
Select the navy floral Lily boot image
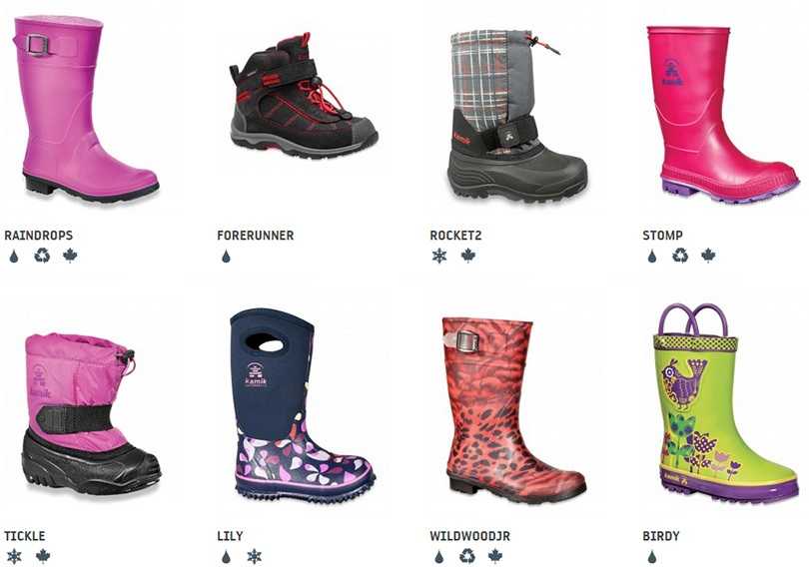(303, 404)
